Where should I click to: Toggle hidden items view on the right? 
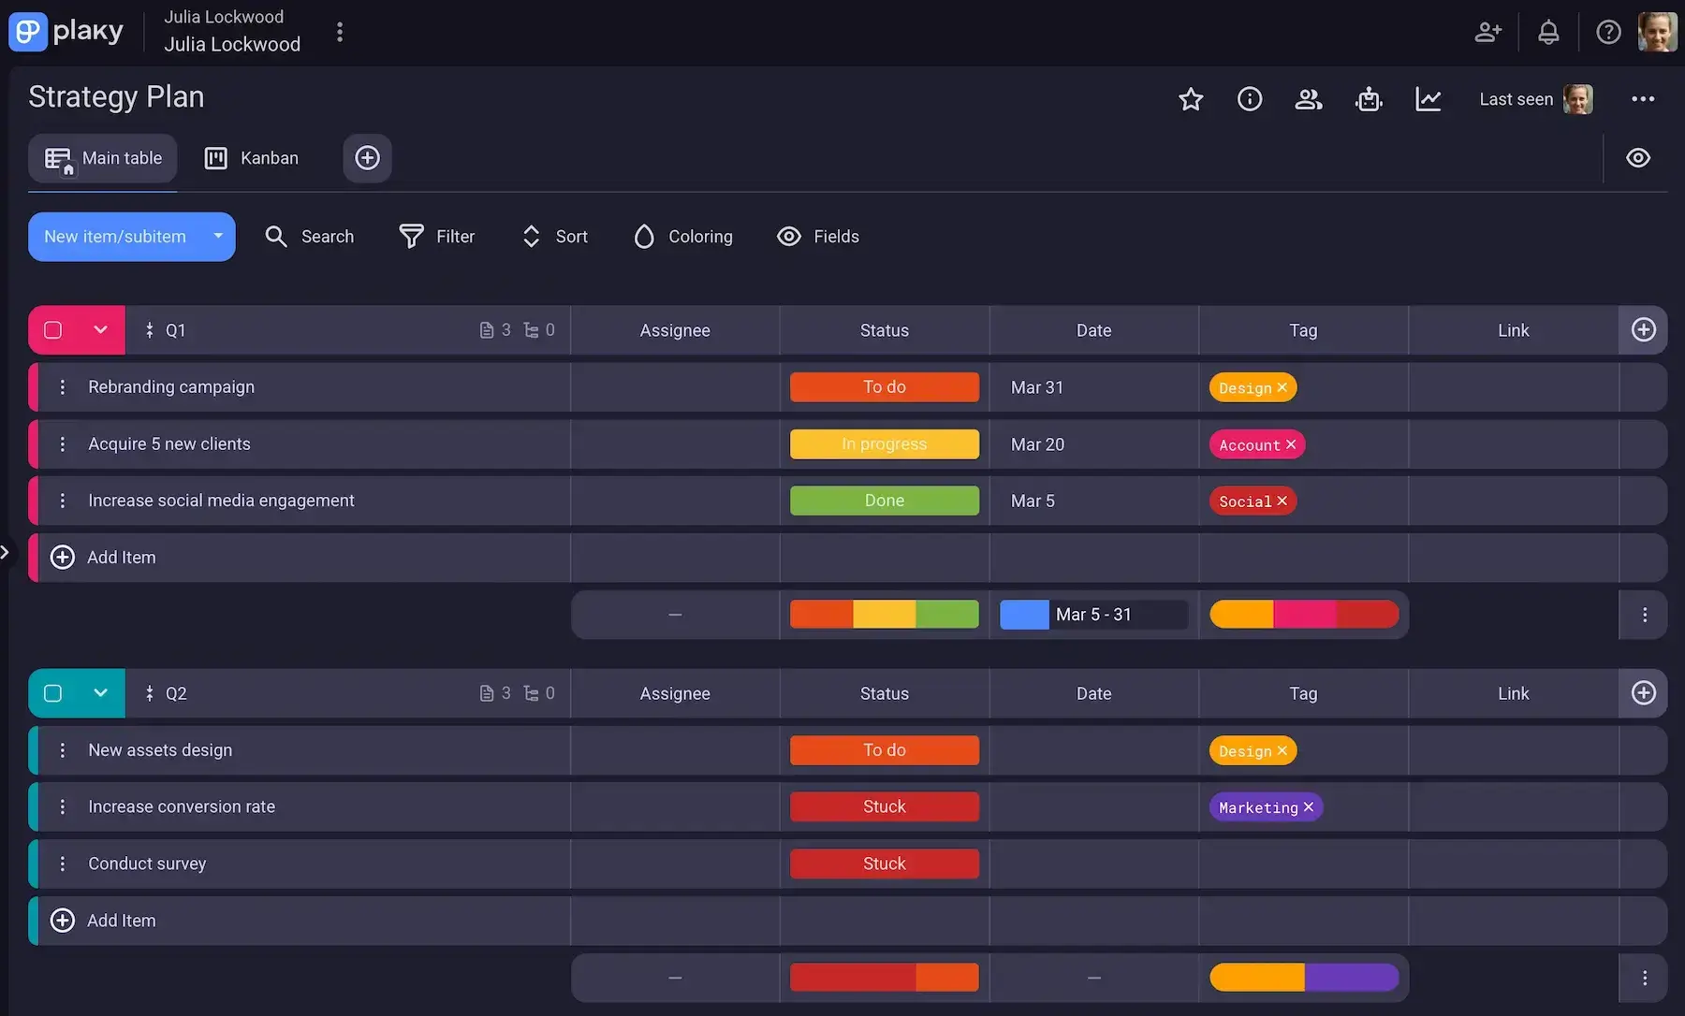click(1637, 157)
